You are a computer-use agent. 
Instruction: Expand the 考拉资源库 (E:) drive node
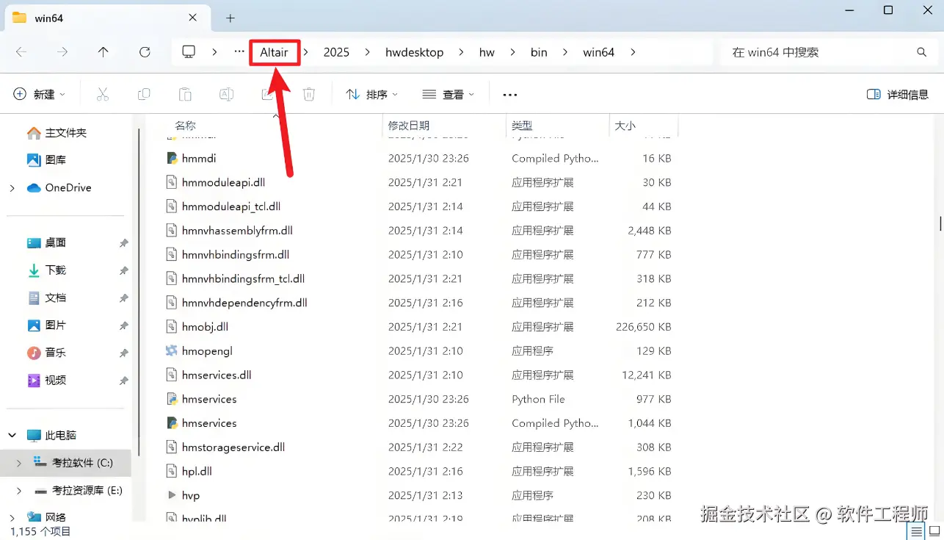point(19,490)
